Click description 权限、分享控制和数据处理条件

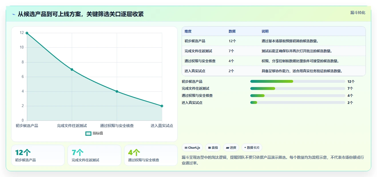click(300, 61)
